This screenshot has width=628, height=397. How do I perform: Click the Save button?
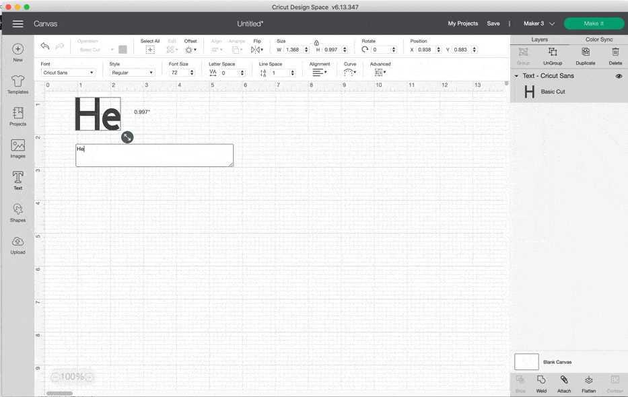493,24
